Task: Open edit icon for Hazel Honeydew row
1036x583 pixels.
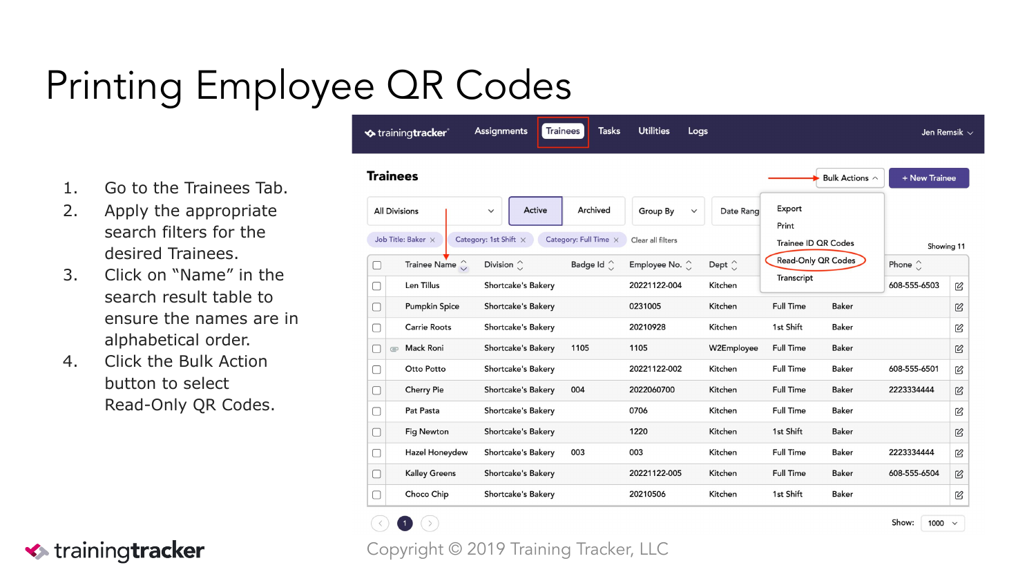Action: click(959, 453)
